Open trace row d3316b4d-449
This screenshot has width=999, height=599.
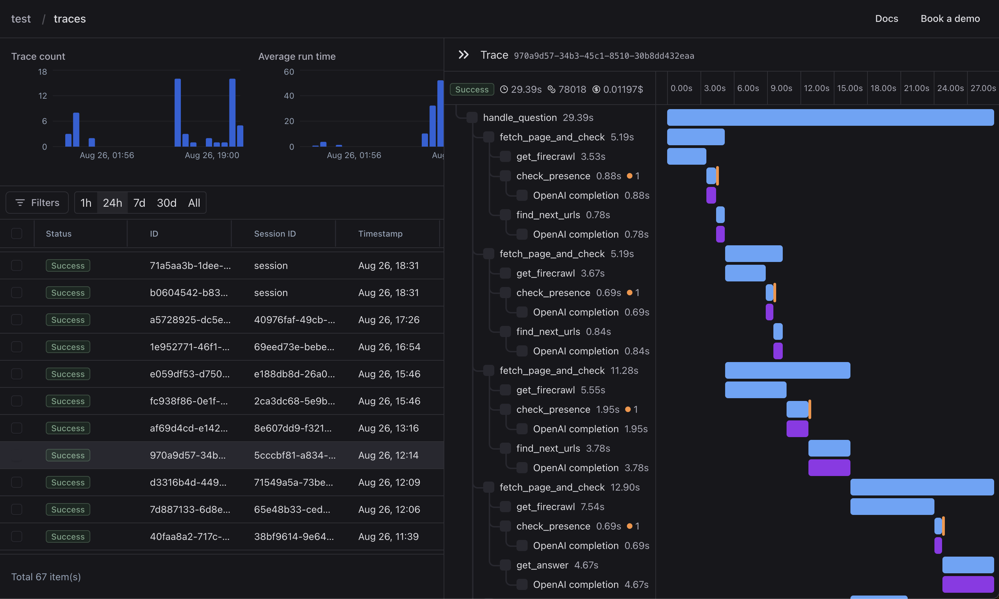[x=188, y=482]
